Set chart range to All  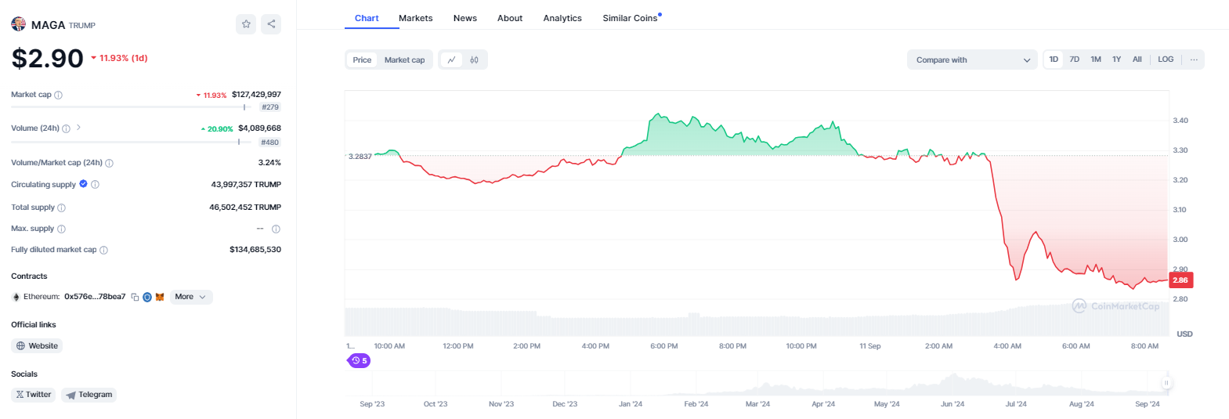pos(1137,60)
